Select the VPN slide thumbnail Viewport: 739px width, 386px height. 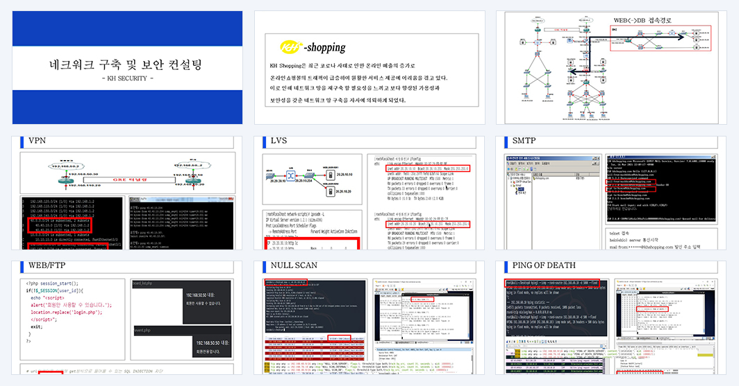pos(127,193)
